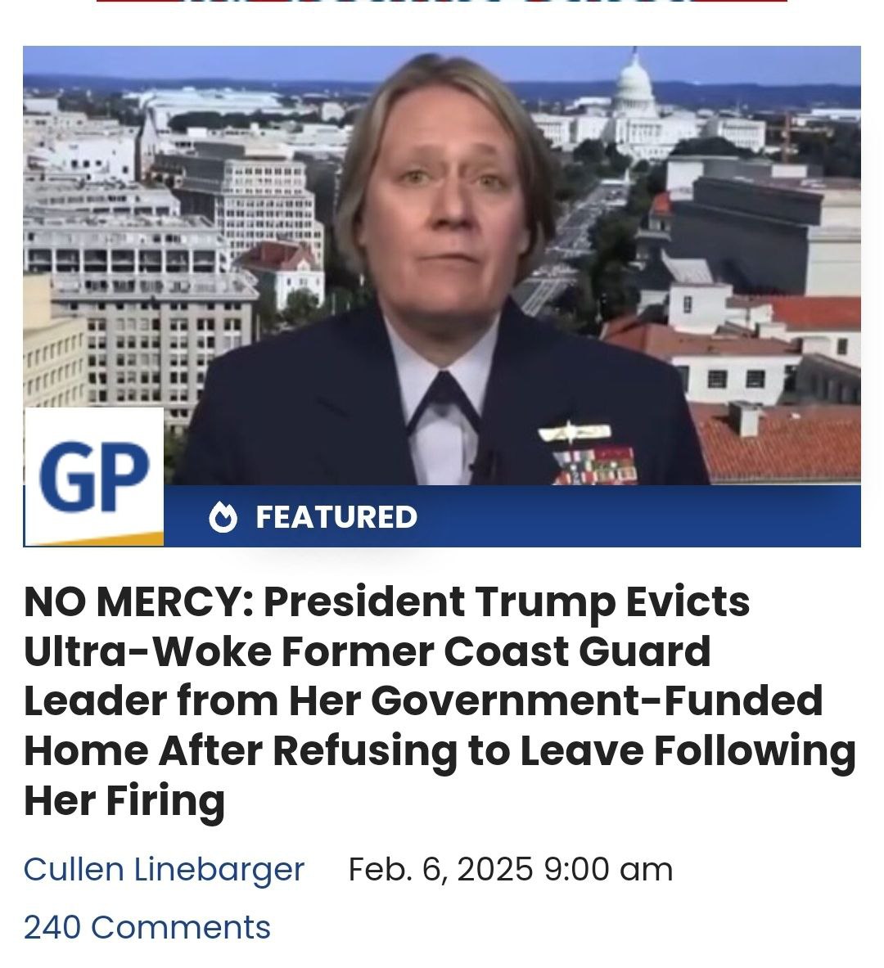This screenshot has width=884, height=968.
Task: Click the red banner strip at top
Action: (x=442, y=2)
